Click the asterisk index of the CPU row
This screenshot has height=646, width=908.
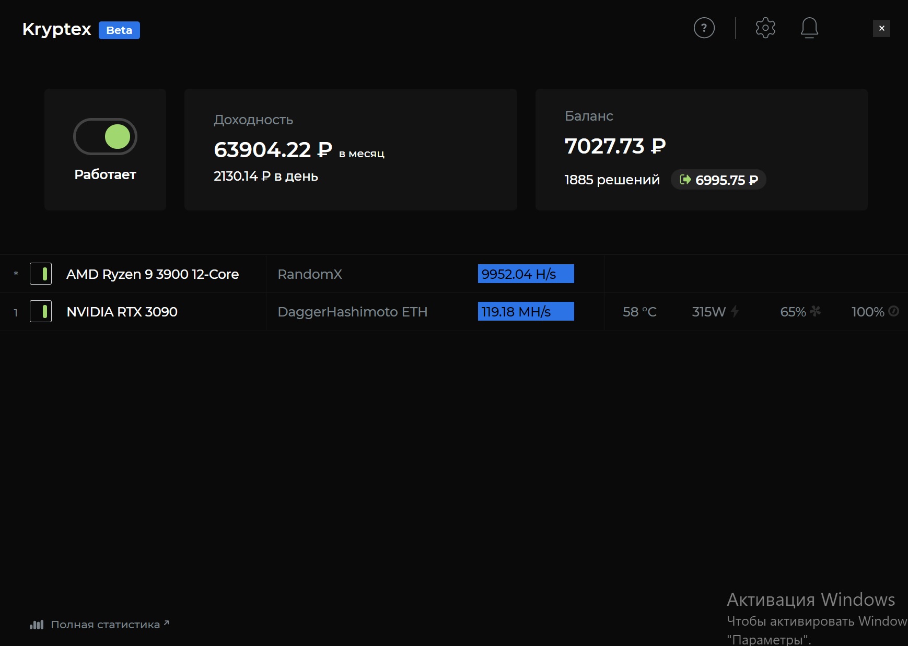pyautogui.click(x=16, y=274)
